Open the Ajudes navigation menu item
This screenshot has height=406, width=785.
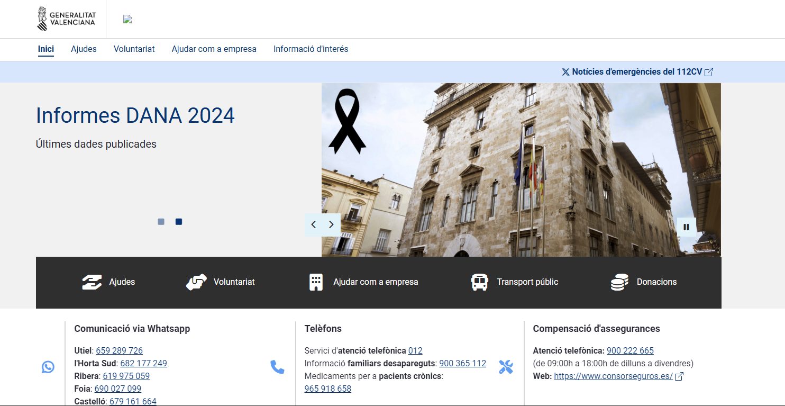pos(84,49)
